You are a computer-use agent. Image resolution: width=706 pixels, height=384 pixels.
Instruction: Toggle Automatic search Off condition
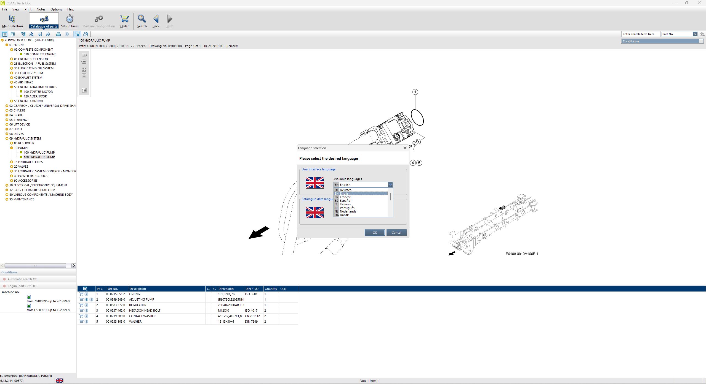[x=22, y=279]
